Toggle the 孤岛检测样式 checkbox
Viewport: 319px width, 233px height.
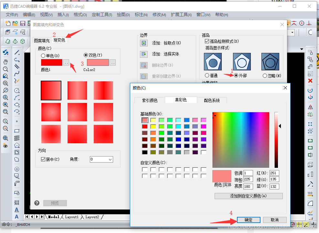coord(207,41)
